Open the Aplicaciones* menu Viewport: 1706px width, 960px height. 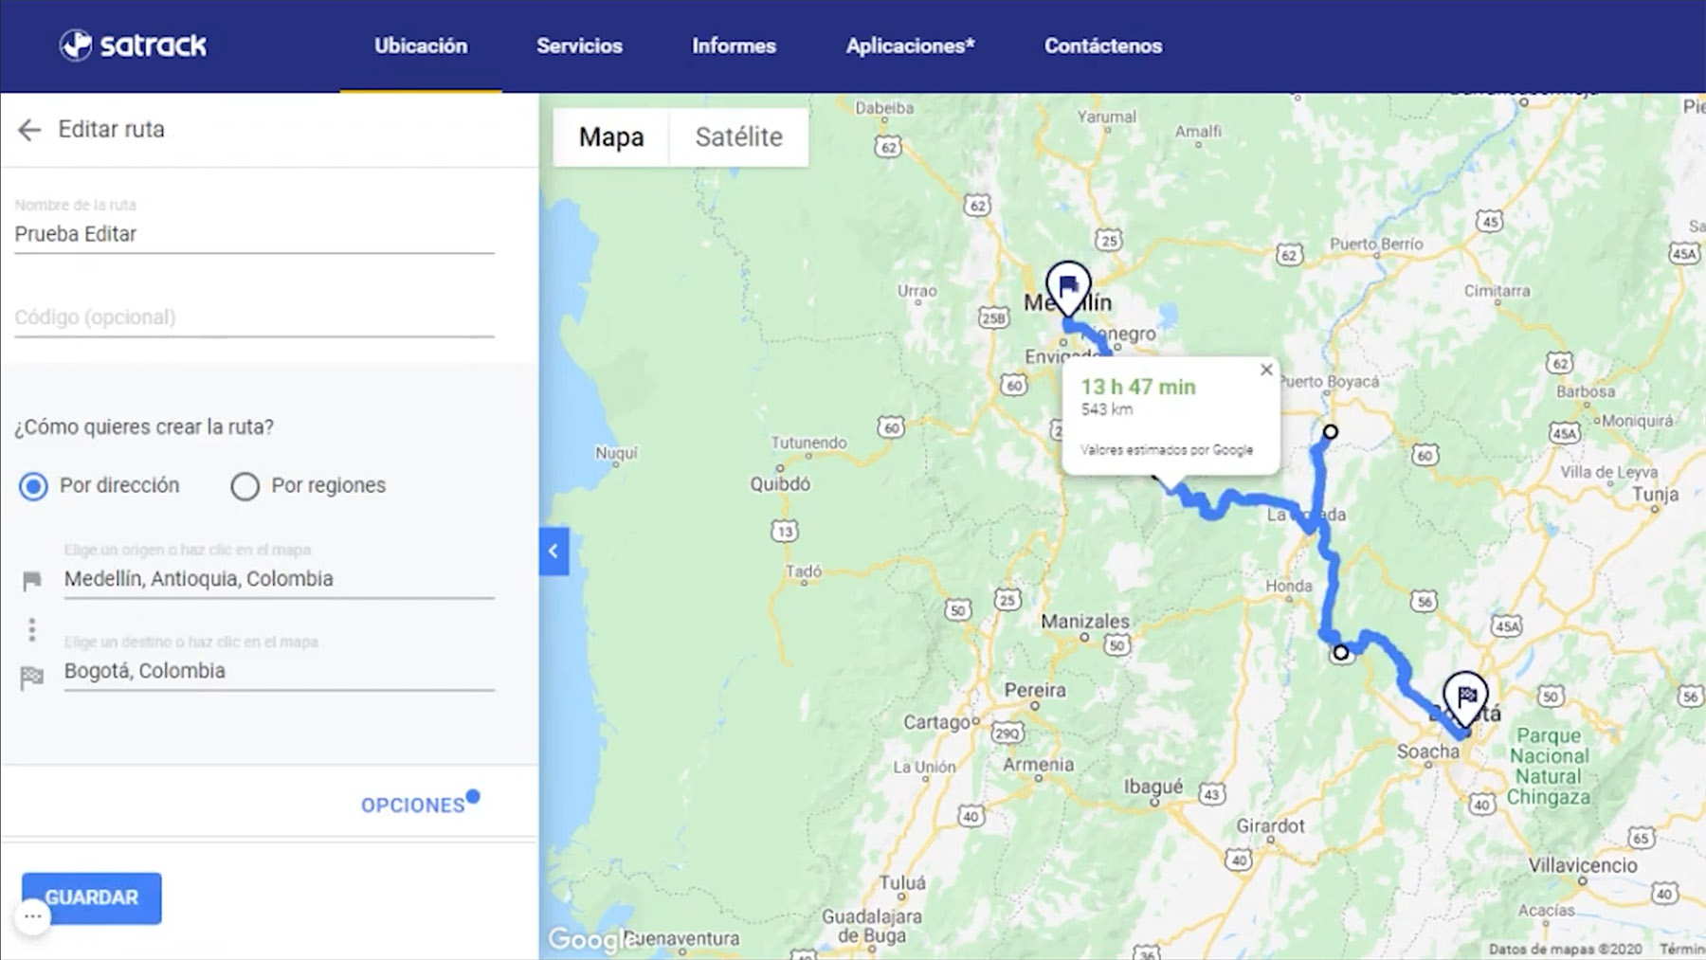tap(910, 45)
